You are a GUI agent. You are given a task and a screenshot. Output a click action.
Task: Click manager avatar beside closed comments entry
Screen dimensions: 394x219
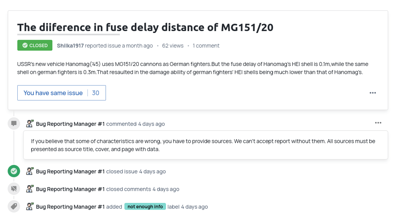(30, 189)
